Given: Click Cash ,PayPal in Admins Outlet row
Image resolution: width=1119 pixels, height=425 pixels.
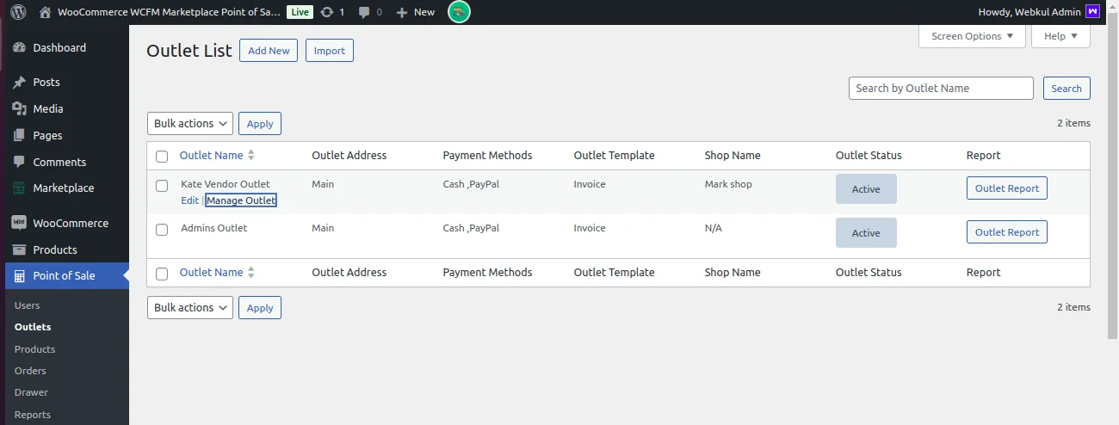Looking at the screenshot, I should pos(471,228).
